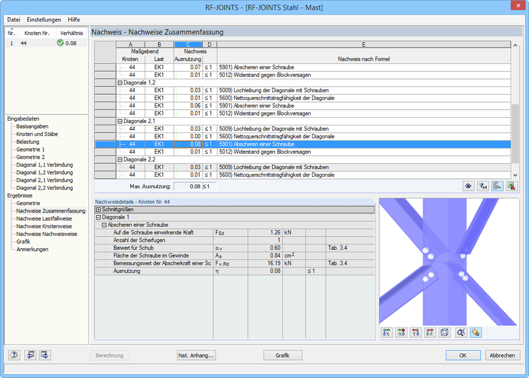Image resolution: width=529 pixels, height=378 pixels.
Task: Open Nachweise Nachweisweise
Action: [x=47, y=234]
